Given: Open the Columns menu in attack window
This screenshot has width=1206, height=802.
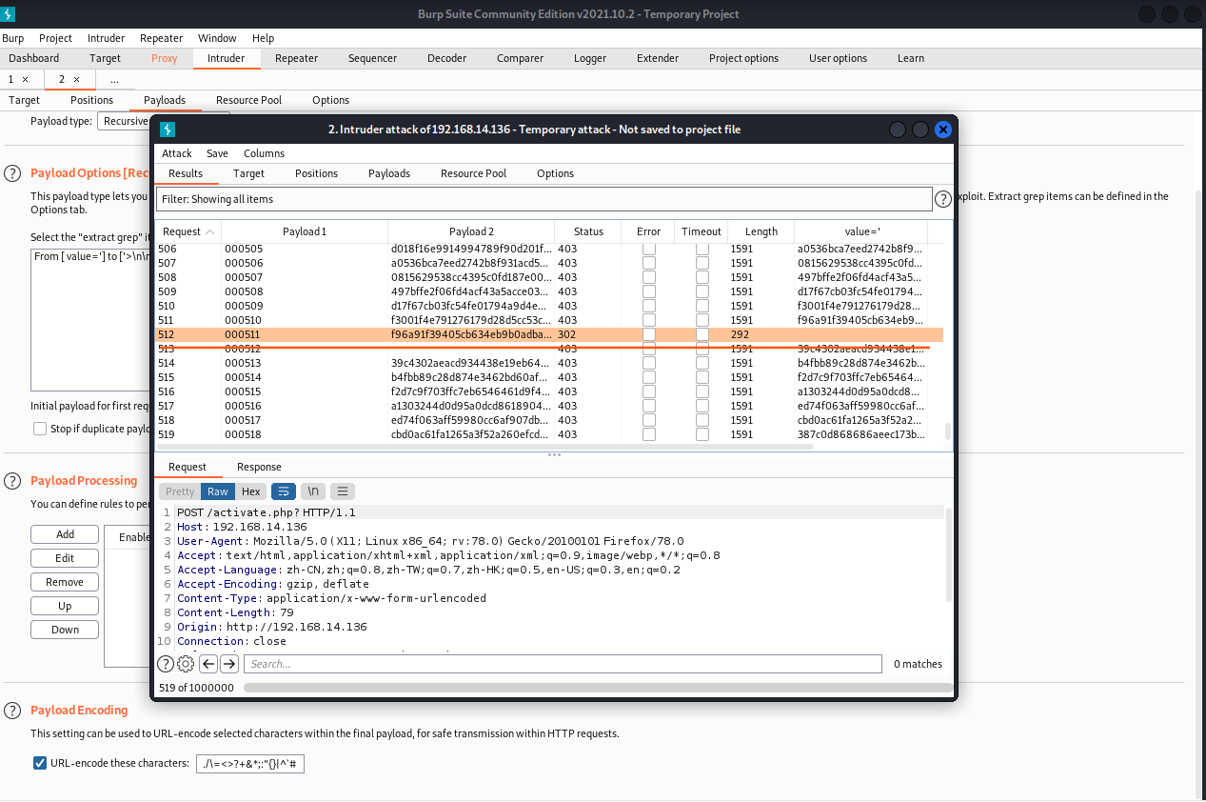Looking at the screenshot, I should click(x=264, y=153).
